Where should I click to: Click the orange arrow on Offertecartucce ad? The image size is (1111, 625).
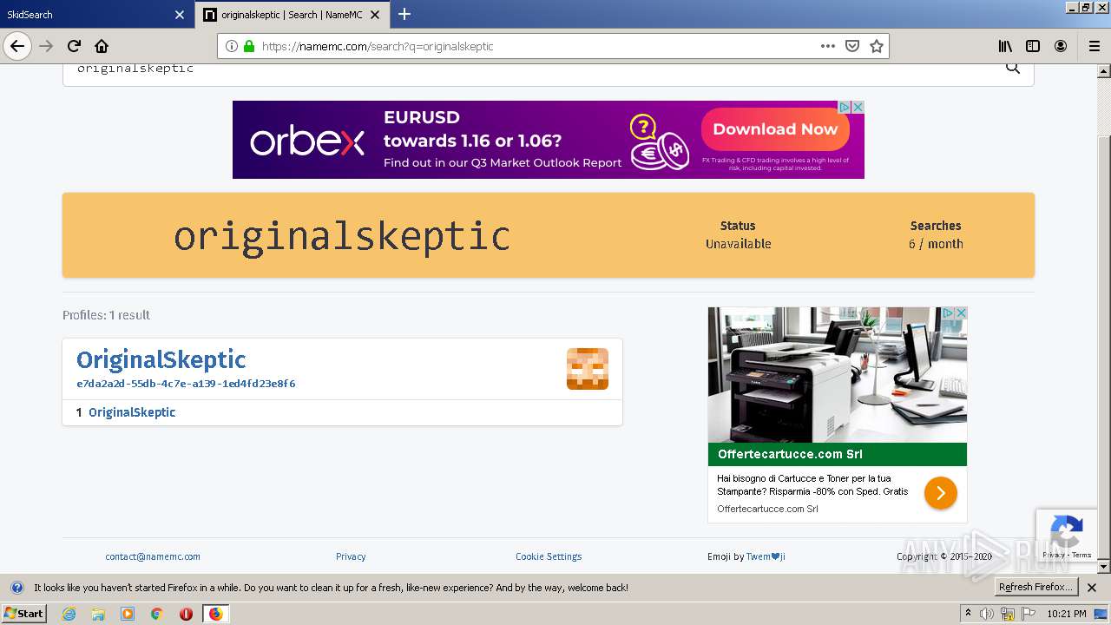[941, 493]
